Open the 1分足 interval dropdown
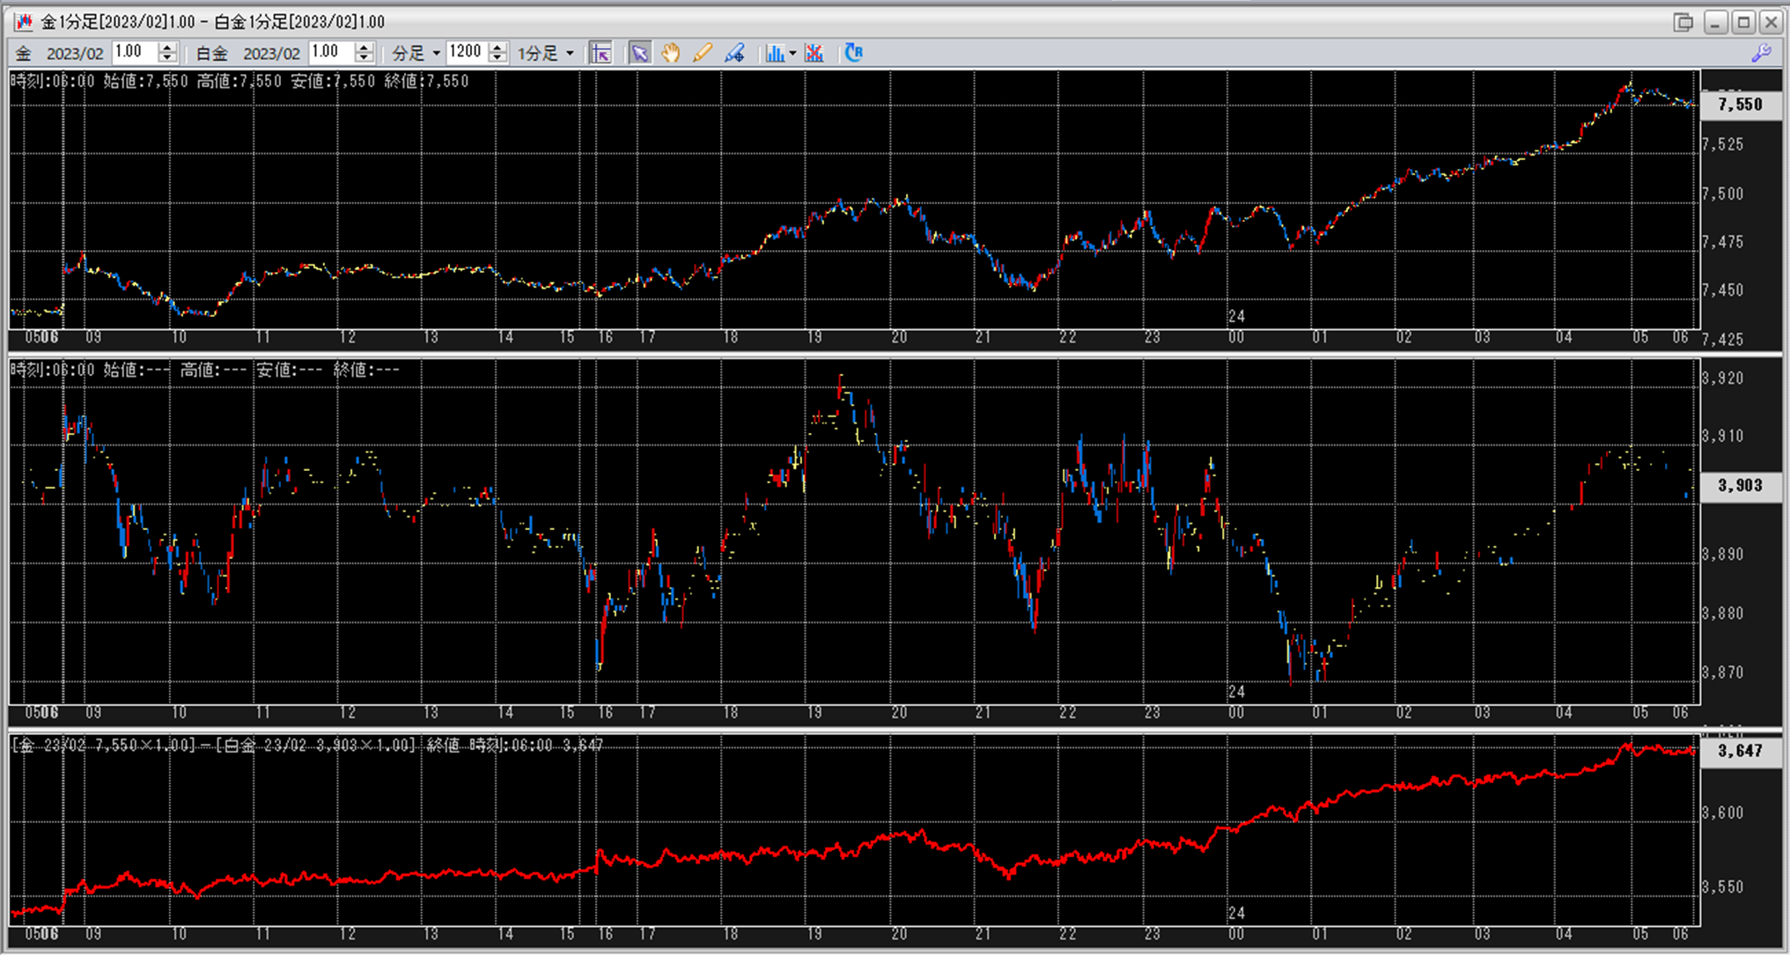Viewport: 1790px width, 956px height. tap(570, 54)
